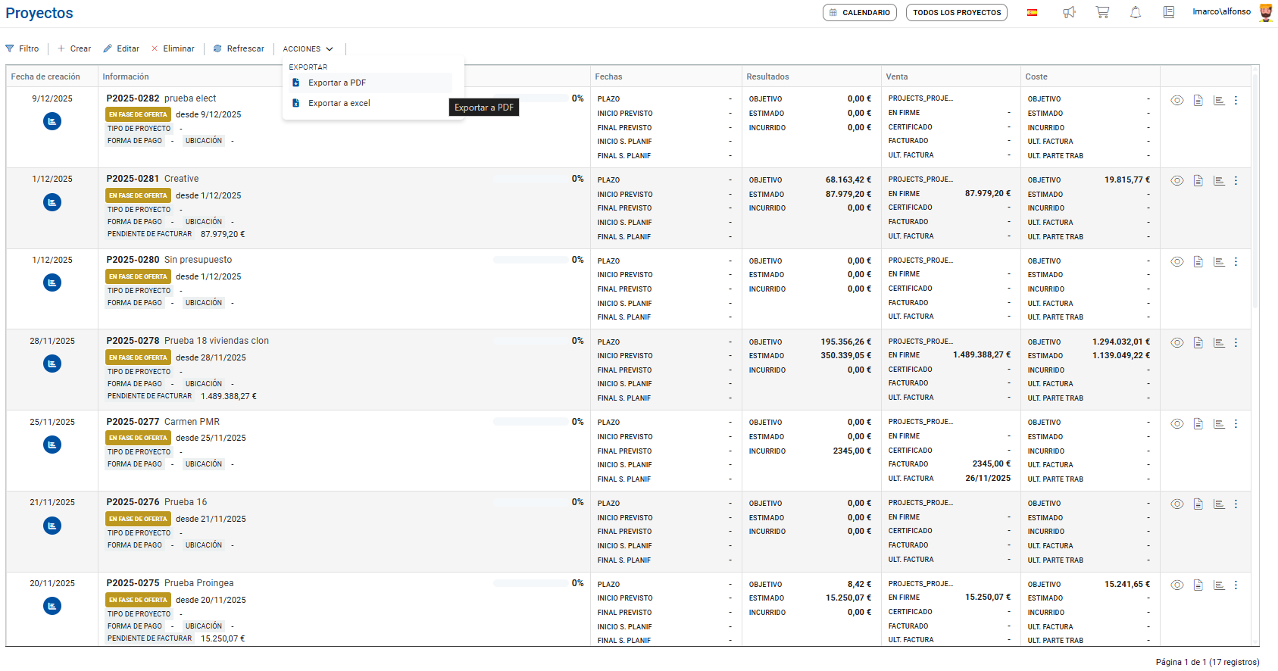Collapse the ACCIONES dropdown
Screen dimensions: 1278x671
click(308, 48)
